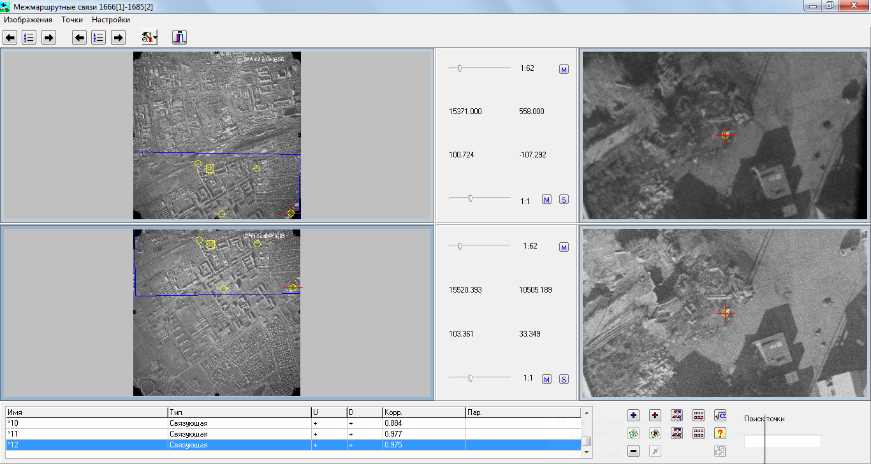
Task: Click the square root alpha calculation icon
Action: click(x=721, y=416)
